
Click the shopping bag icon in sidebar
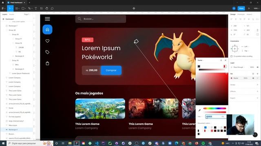47,63
